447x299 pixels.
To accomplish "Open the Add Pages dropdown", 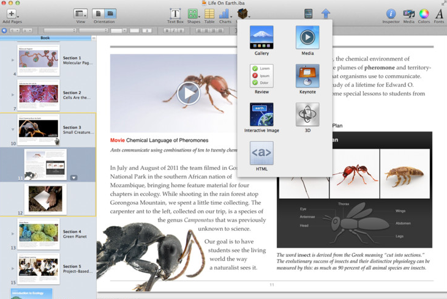I will tap(12, 14).
